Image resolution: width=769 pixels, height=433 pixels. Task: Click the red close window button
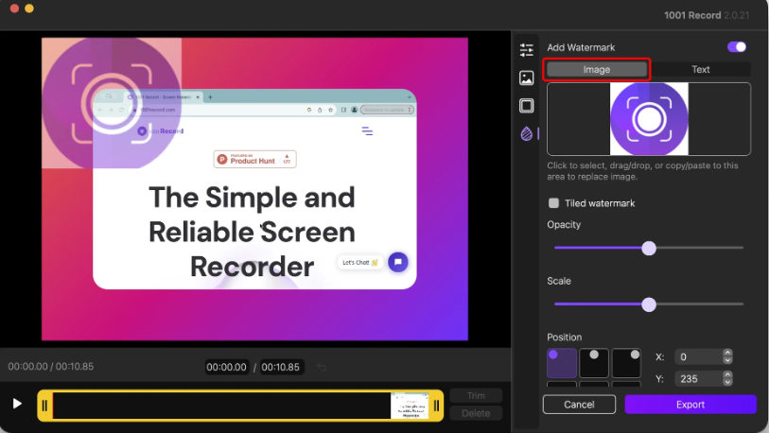14,8
